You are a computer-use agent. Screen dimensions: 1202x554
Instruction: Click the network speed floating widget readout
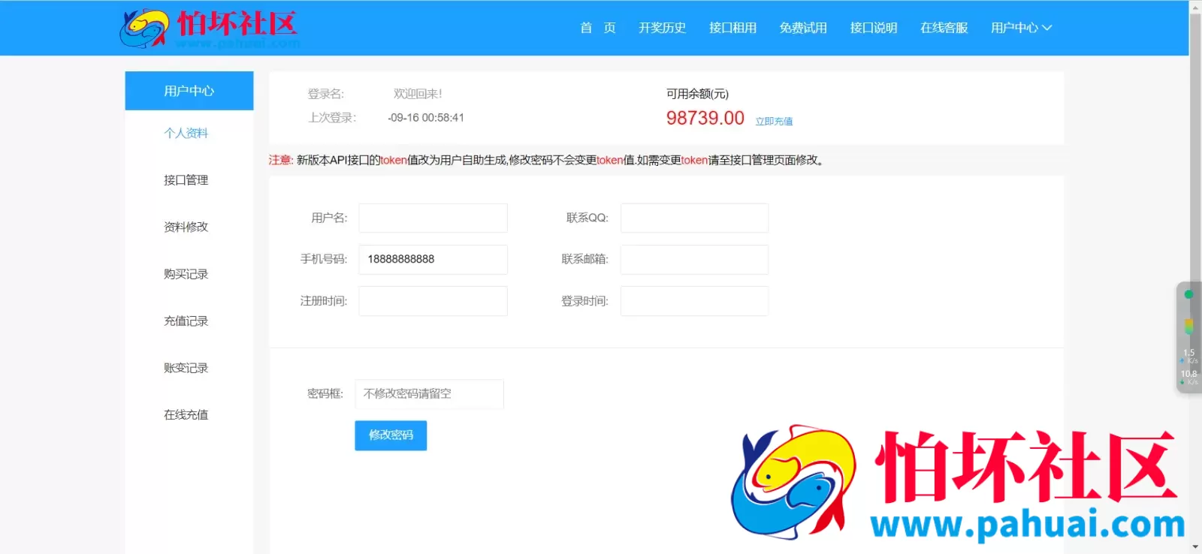1188,367
